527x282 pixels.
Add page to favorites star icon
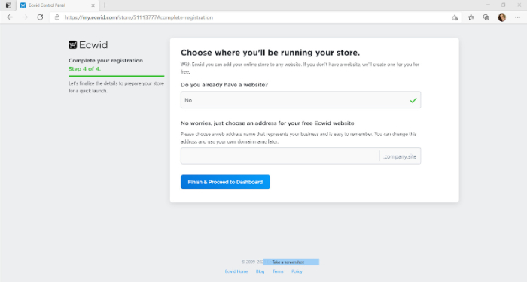(455, 17)
